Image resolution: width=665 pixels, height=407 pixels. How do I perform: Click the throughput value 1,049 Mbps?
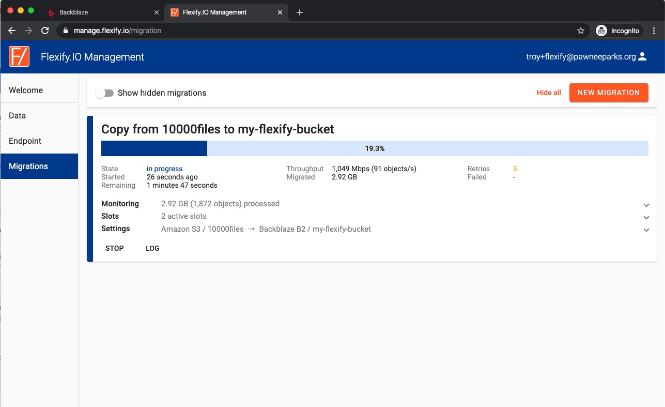(374, 169)
